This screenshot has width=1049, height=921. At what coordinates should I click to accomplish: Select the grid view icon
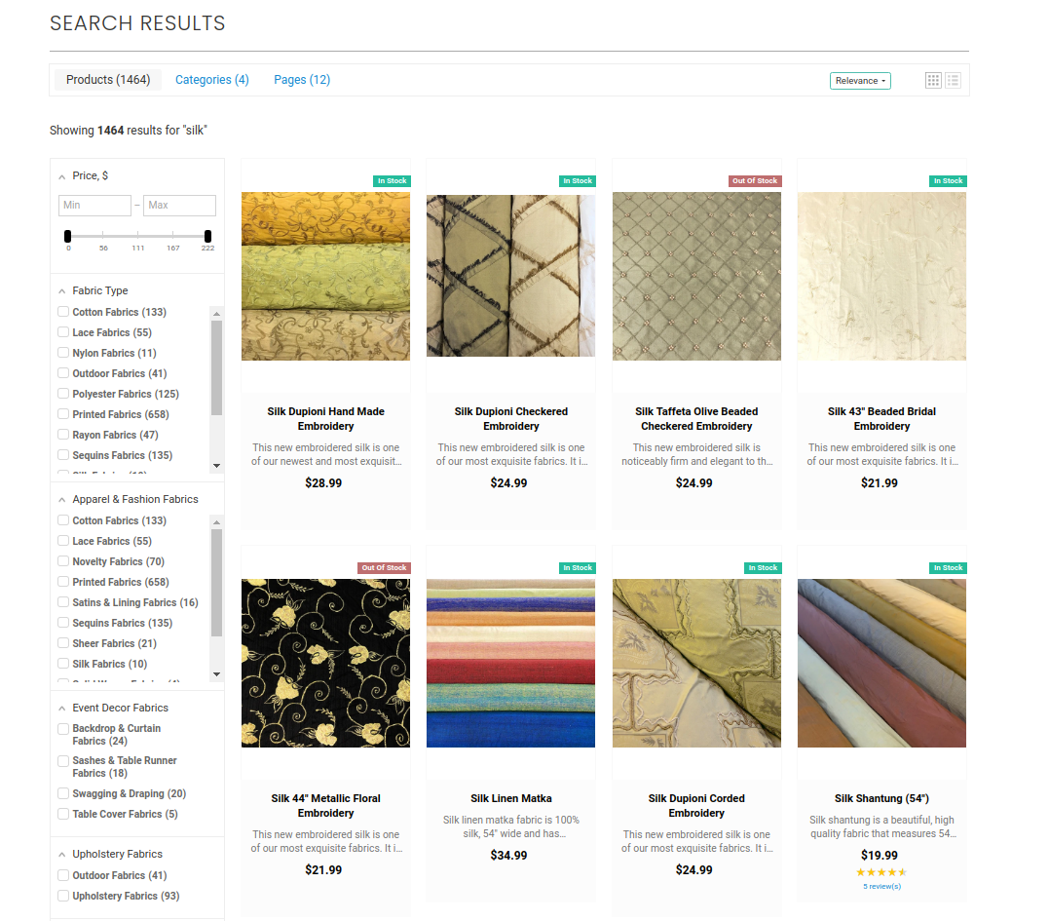point(932,80)
